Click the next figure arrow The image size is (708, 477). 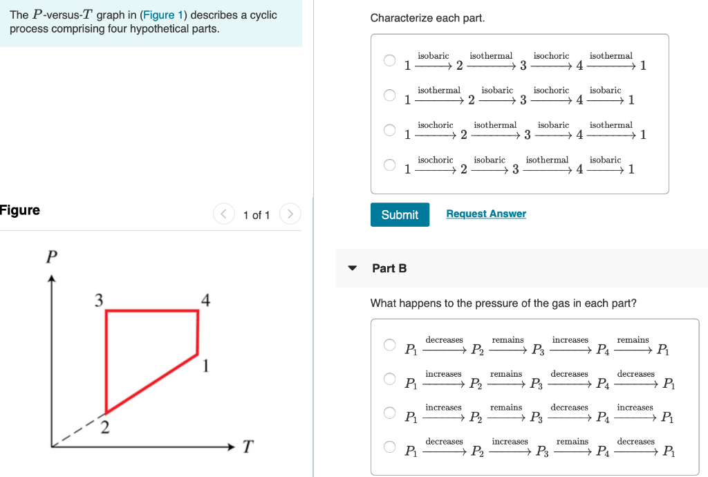(290, 214)
